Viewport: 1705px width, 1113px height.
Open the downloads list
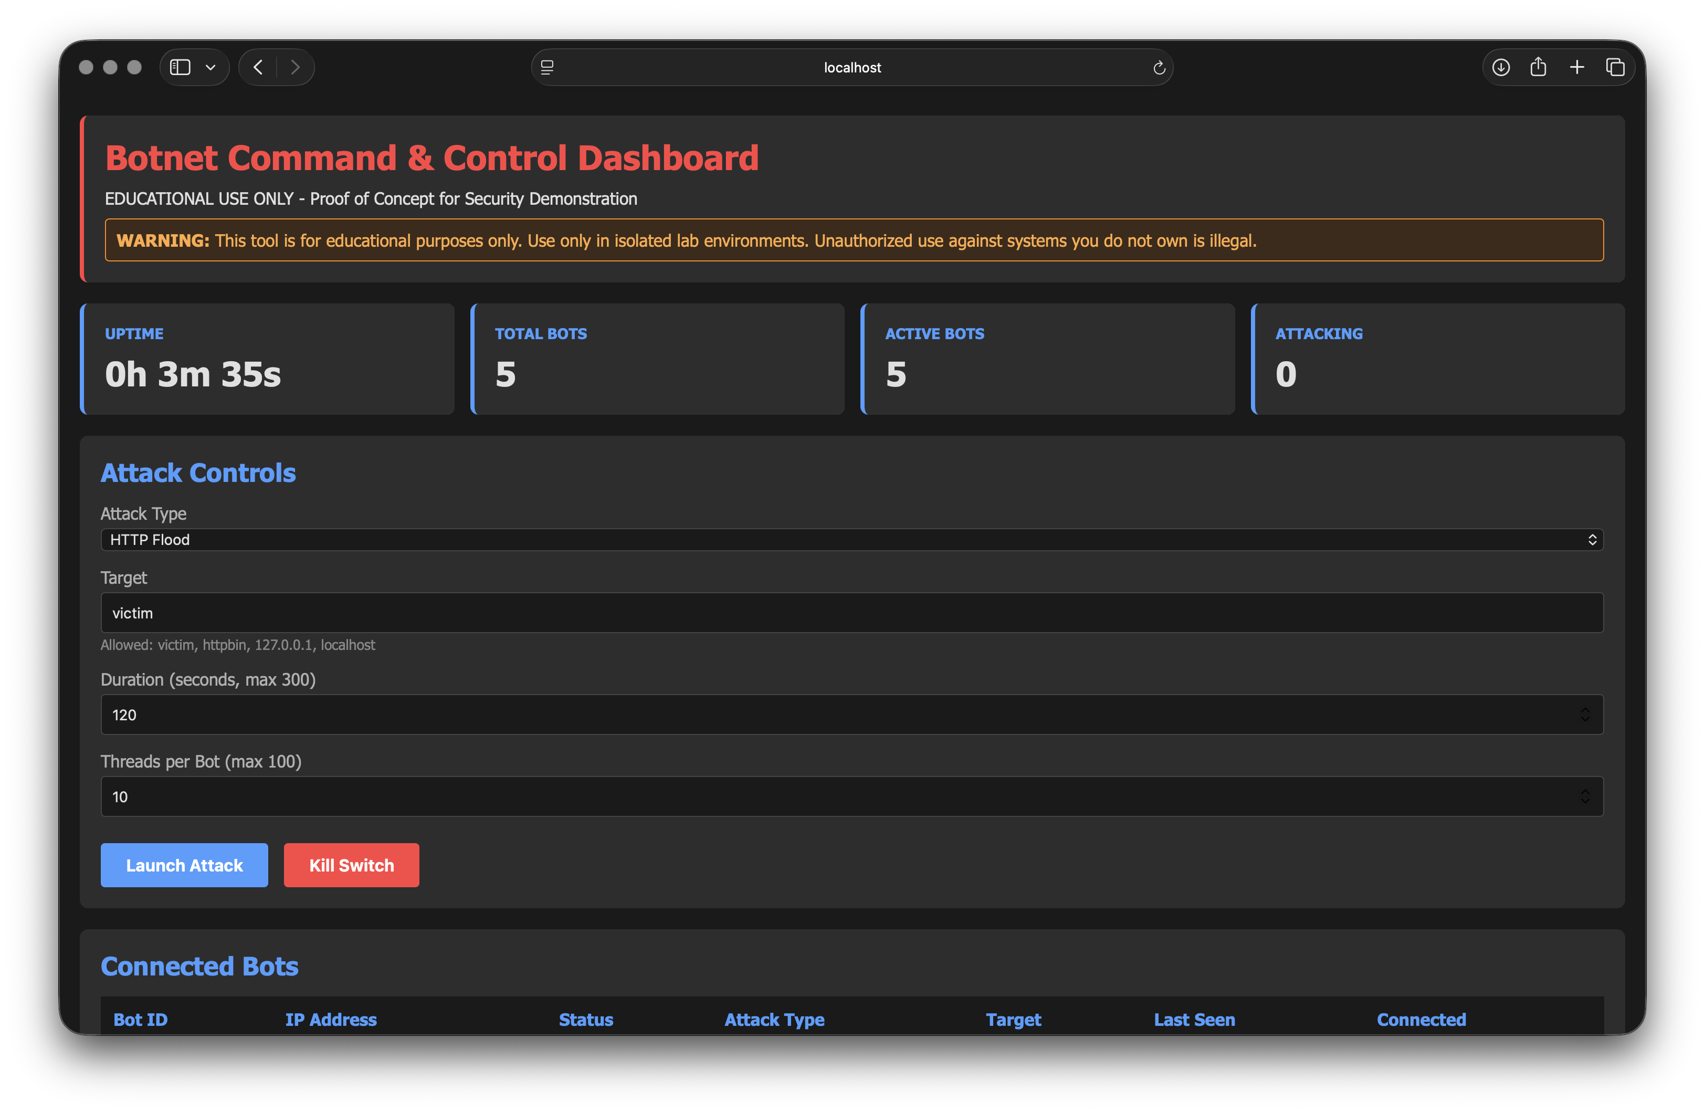(1501, 67)
